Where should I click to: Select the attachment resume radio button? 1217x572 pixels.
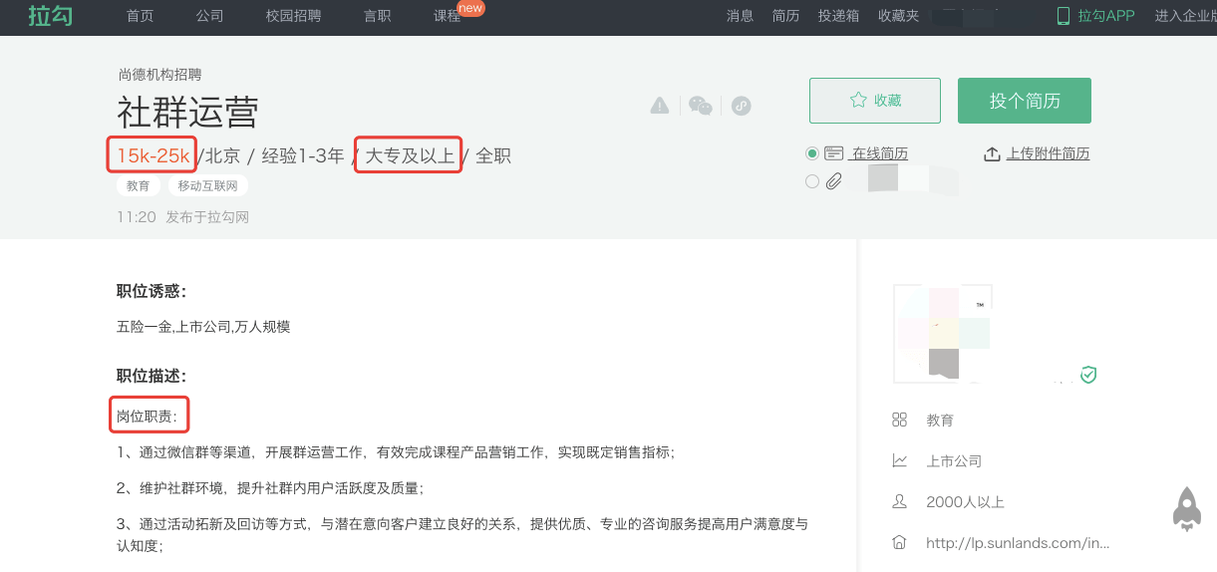812,181
